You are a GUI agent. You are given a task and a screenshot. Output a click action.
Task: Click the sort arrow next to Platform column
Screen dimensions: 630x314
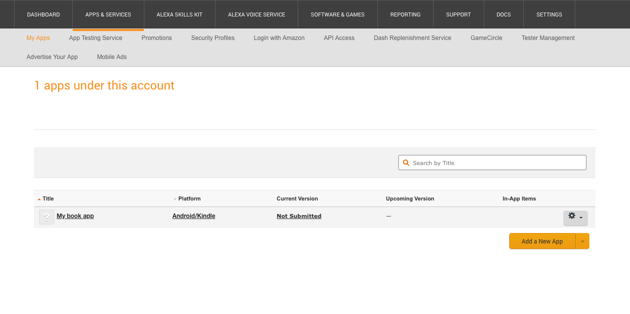pyautogui.click(x=174, y=198)
